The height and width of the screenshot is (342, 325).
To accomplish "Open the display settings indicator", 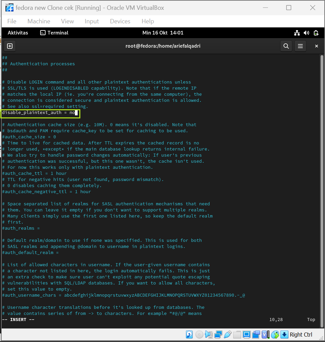I will pos(246,334).
